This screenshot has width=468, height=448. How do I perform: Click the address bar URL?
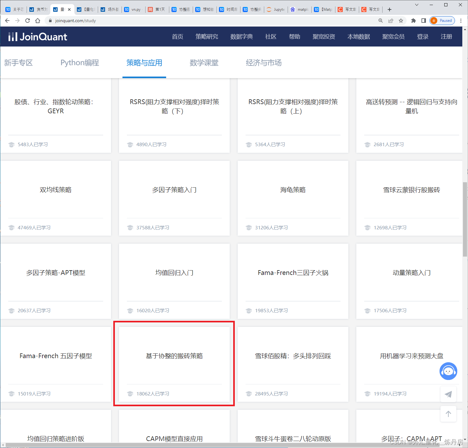(x=75, y=21)
